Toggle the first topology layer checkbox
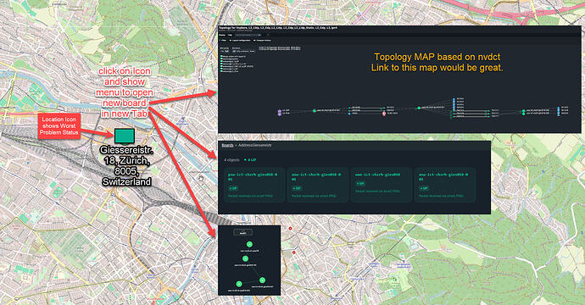 [x=221, y=56]
